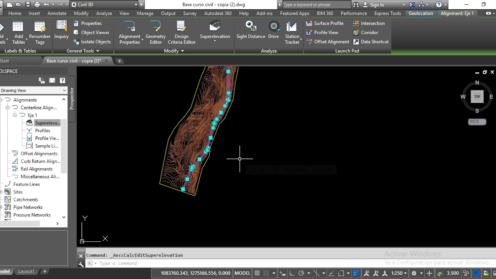The image size is (496, 279).
Task: Expand the General Tools panel dropdown
Action: [83, 51]
